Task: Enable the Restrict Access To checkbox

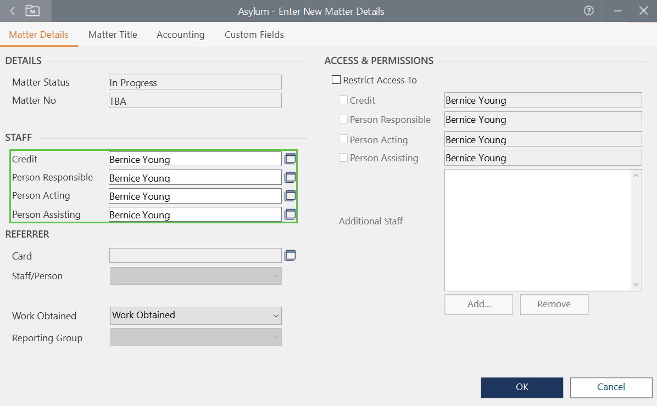Action: pyautogui.click(x=336, y=80)
